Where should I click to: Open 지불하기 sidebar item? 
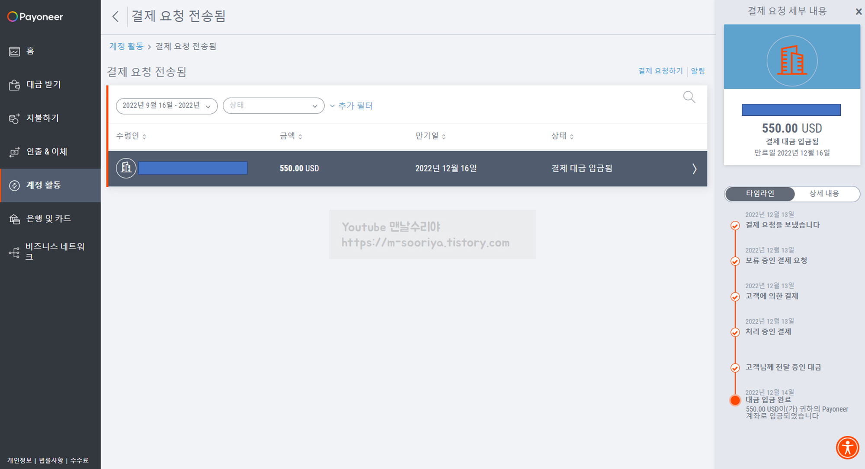pyautogui.click(x=42, y=118)
